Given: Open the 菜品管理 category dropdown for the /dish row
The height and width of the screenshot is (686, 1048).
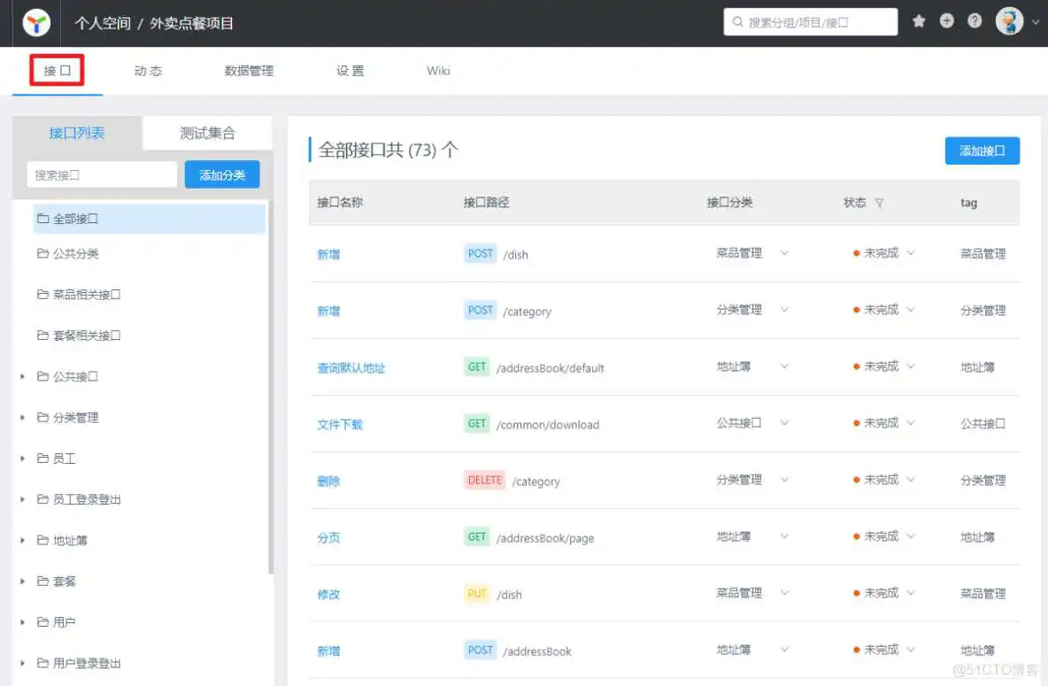Looking at the screenshot, I should (784, 254).
